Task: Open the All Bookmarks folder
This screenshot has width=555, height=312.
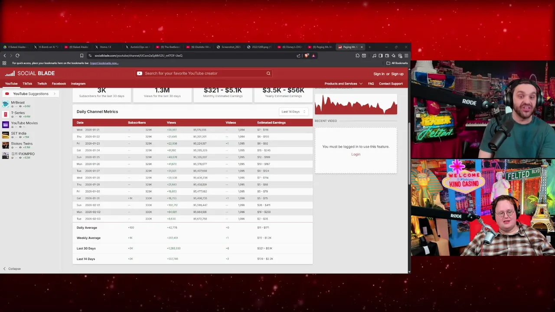Action: [x=397, y=63]
